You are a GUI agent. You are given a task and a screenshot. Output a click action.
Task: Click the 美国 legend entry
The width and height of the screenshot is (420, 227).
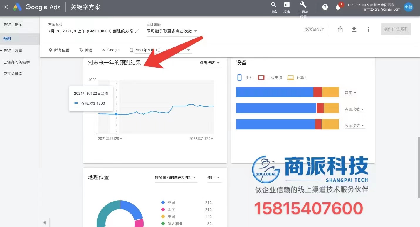168,216
